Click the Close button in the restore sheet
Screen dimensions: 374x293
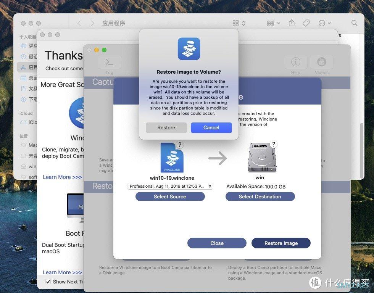pos(217,243)
